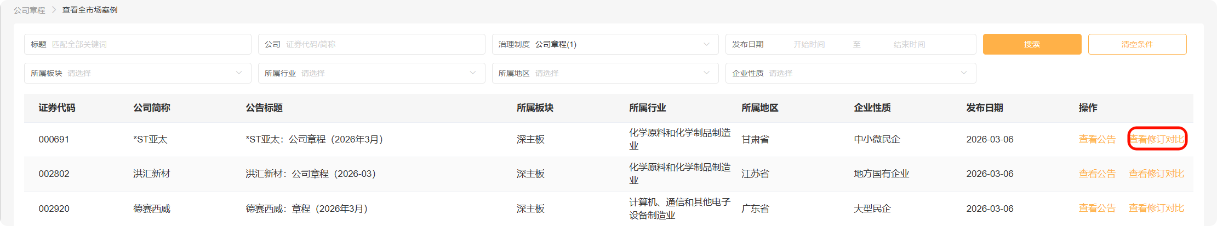Open 查看修订对比 for 洪汇新材 row
Image resolution: width=1217 pixels, height=226 pixels.
[x=1156, y=174]
